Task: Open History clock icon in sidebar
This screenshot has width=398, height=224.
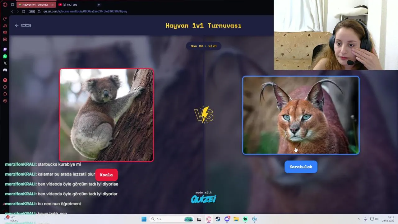Action: click(5, 87)
